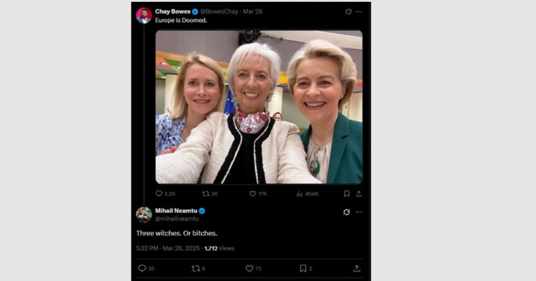Share Mihail Neamtu's tweet
Screen dimensions: 536x281
(356, 268)
